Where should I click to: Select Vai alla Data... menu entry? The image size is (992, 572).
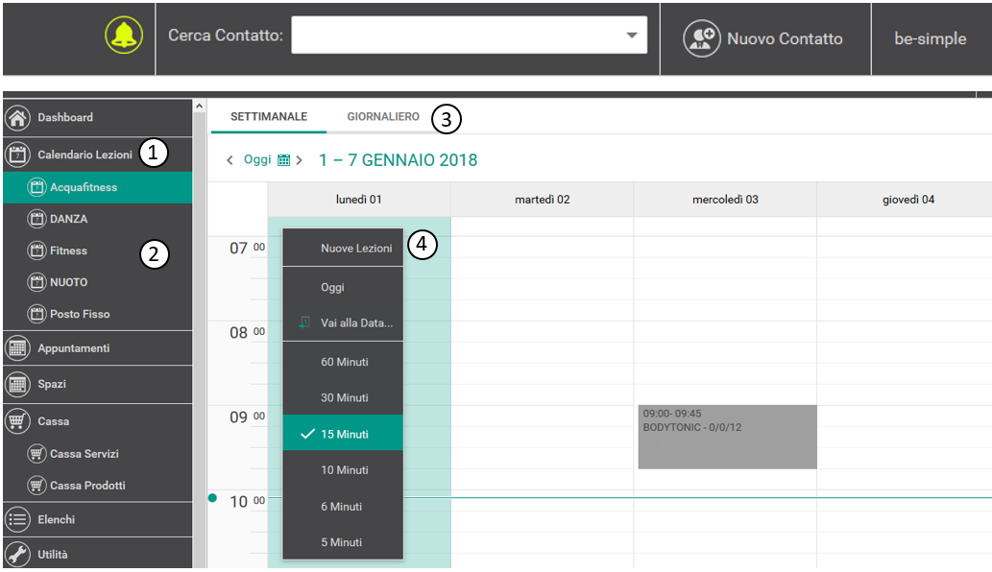coord(343,322)
